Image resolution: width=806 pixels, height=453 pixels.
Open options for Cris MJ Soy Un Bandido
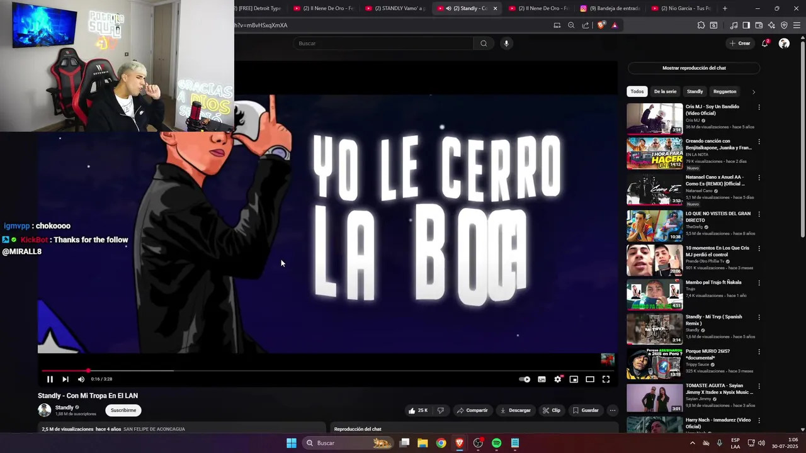[x=759, y=108]
